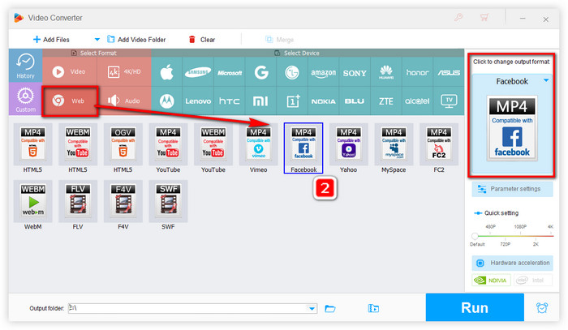568x330 pixels.
Task: Toggle Intel hardware acceleration
Action: pyautogui.click(x=532, y=280)
